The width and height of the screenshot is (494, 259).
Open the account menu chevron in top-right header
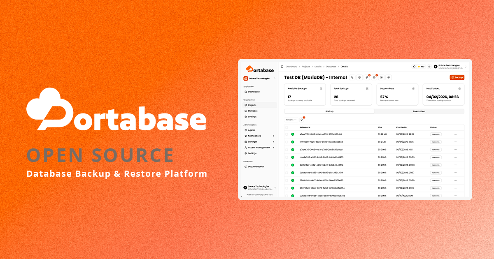coord(466,66)
